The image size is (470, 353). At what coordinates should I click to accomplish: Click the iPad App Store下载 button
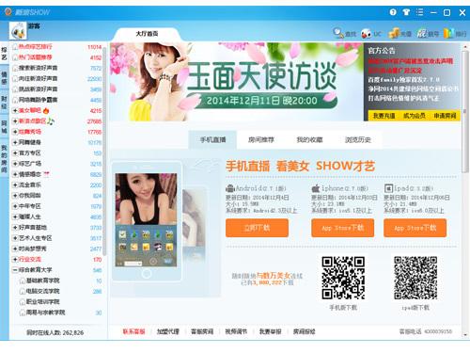pos(415,228)
